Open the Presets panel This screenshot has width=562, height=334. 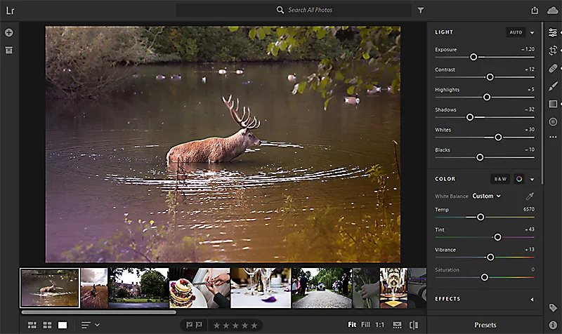[x=485, y=325]
